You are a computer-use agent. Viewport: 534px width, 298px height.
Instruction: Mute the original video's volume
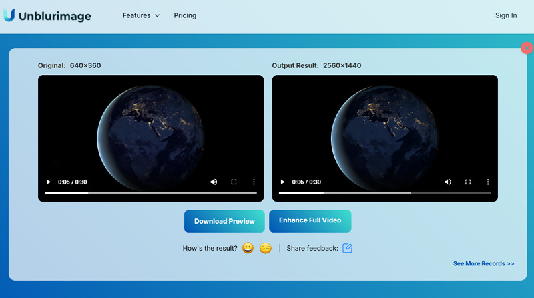coord(214,182)
